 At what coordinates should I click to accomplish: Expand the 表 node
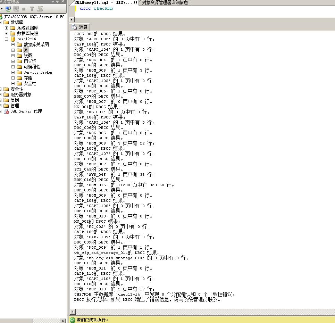(x=13, y=50)
